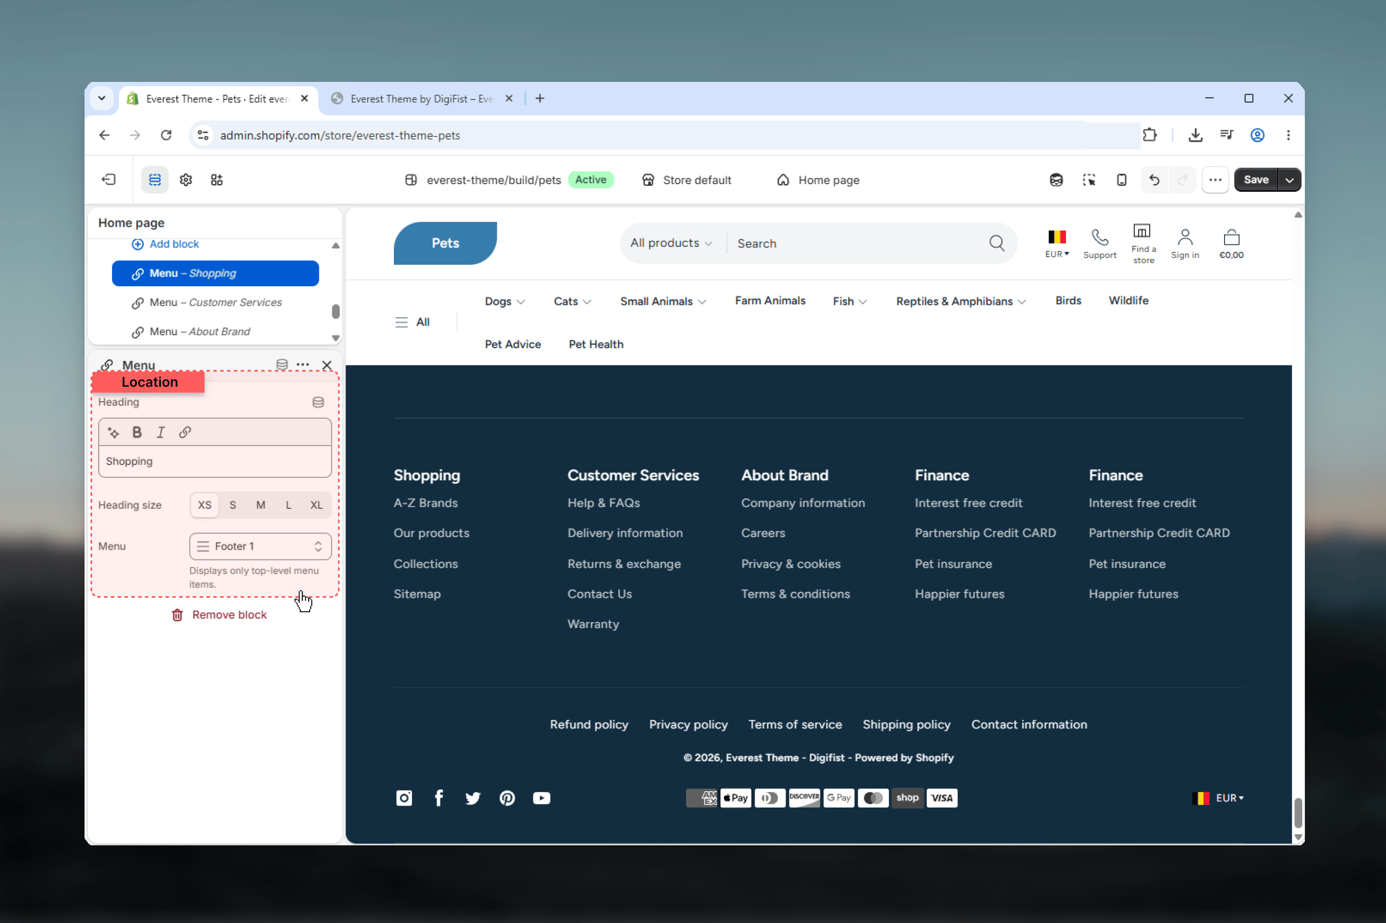1386x923 pixels.
Task: Click the undo arrow icon
Action: pyautogui.click(x=1154, y=179)
